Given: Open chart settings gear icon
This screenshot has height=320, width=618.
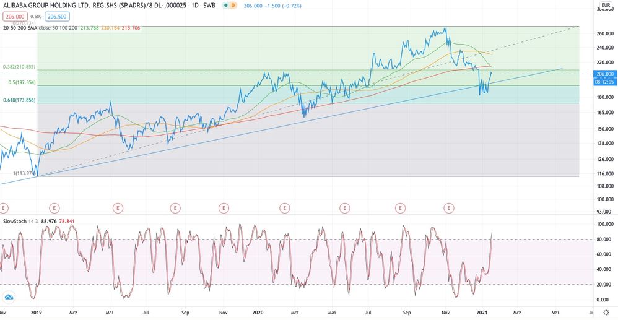Looking at the screenshot, I should [606, 313].
